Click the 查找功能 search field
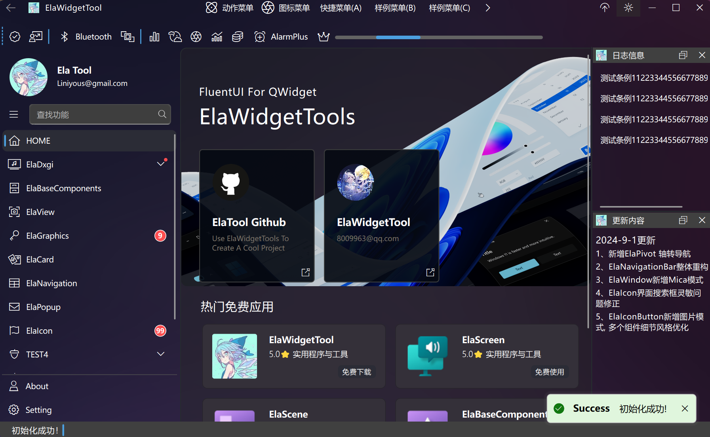This screenshot has width=710, height=437. (100, 114)
